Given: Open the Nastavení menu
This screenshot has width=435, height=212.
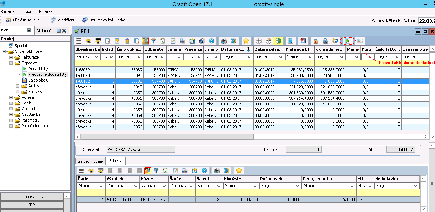Looking at the screenshot, I should pos(27,12).
